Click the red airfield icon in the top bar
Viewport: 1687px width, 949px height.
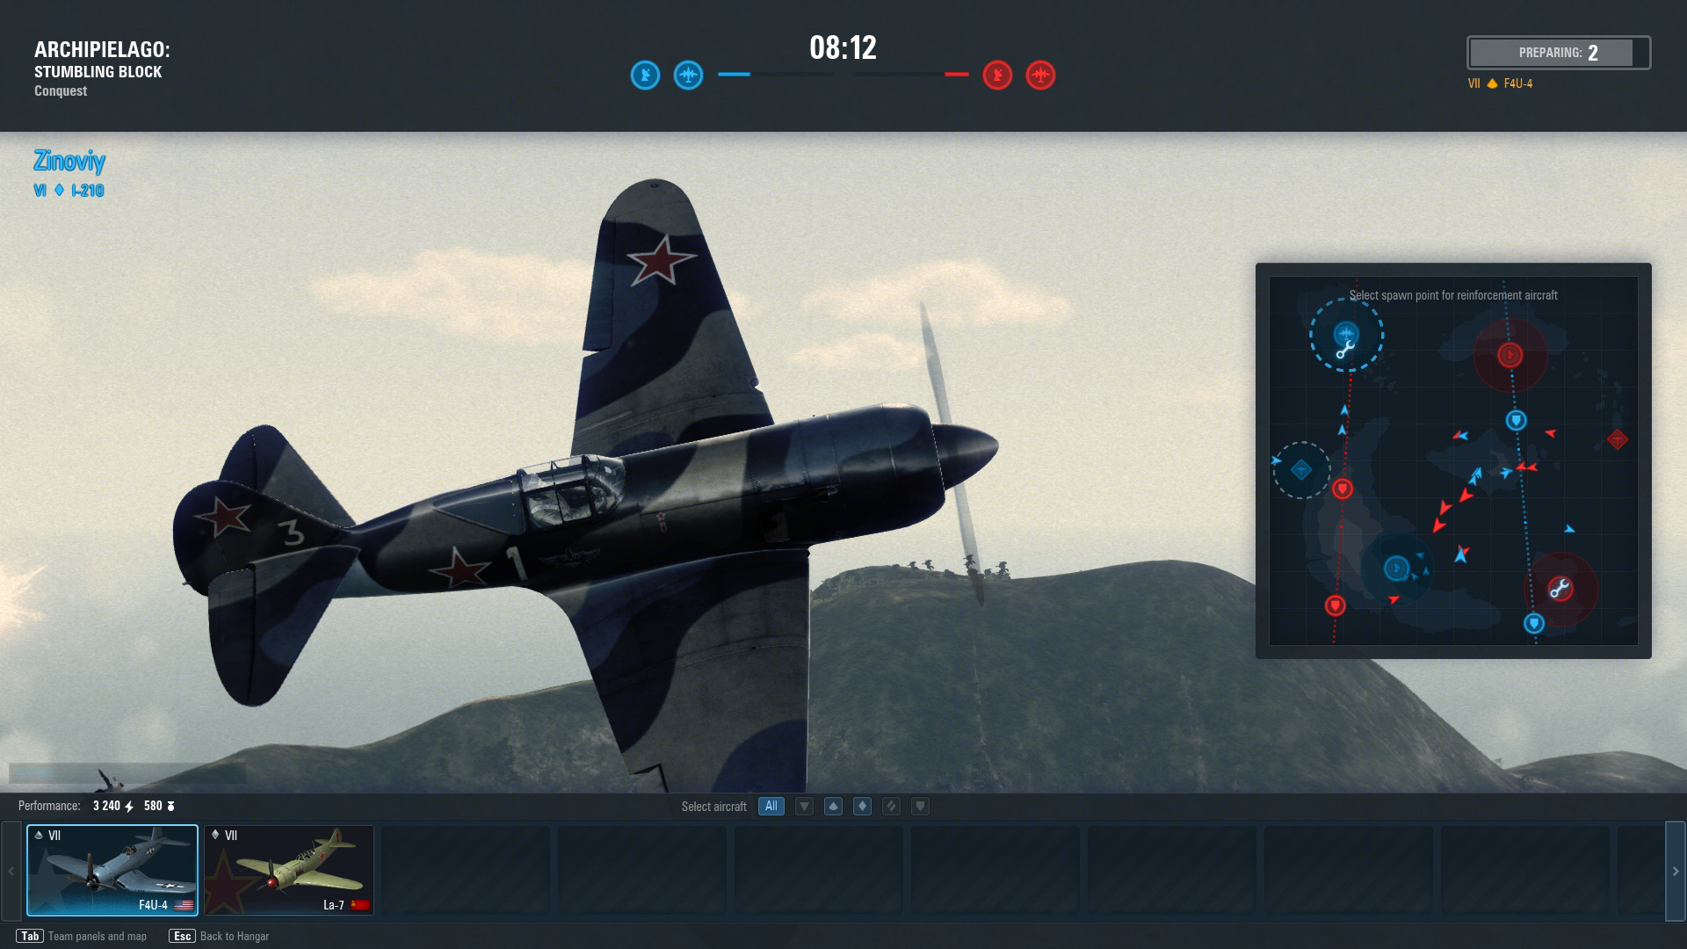tap(1040, 75)
